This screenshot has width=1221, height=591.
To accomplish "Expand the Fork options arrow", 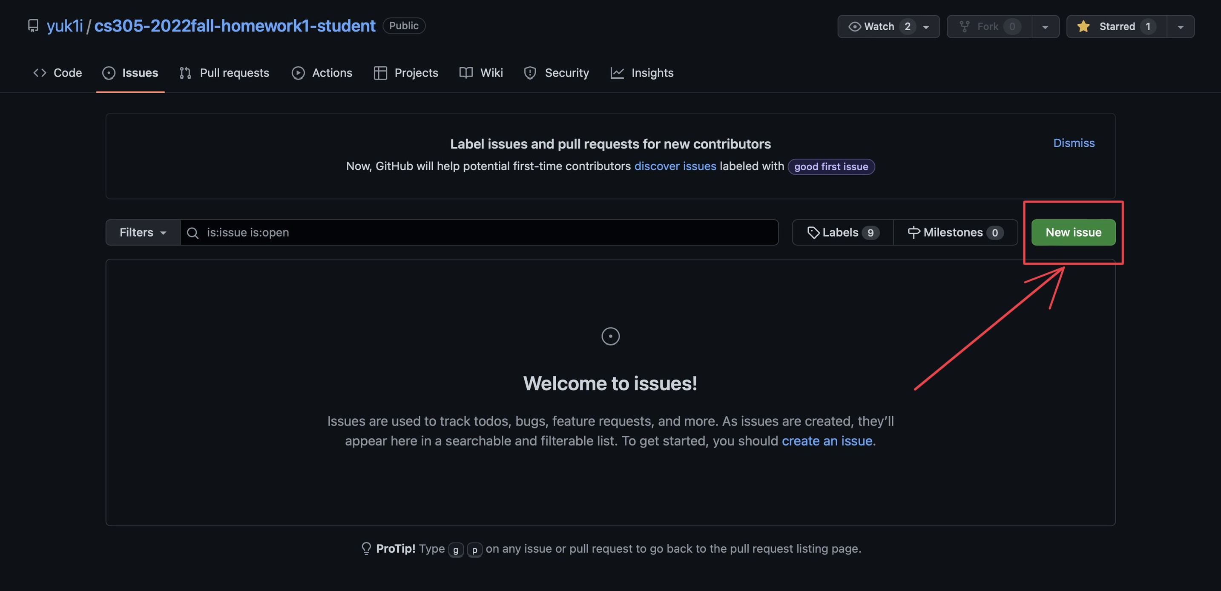I will point(1045,26).
